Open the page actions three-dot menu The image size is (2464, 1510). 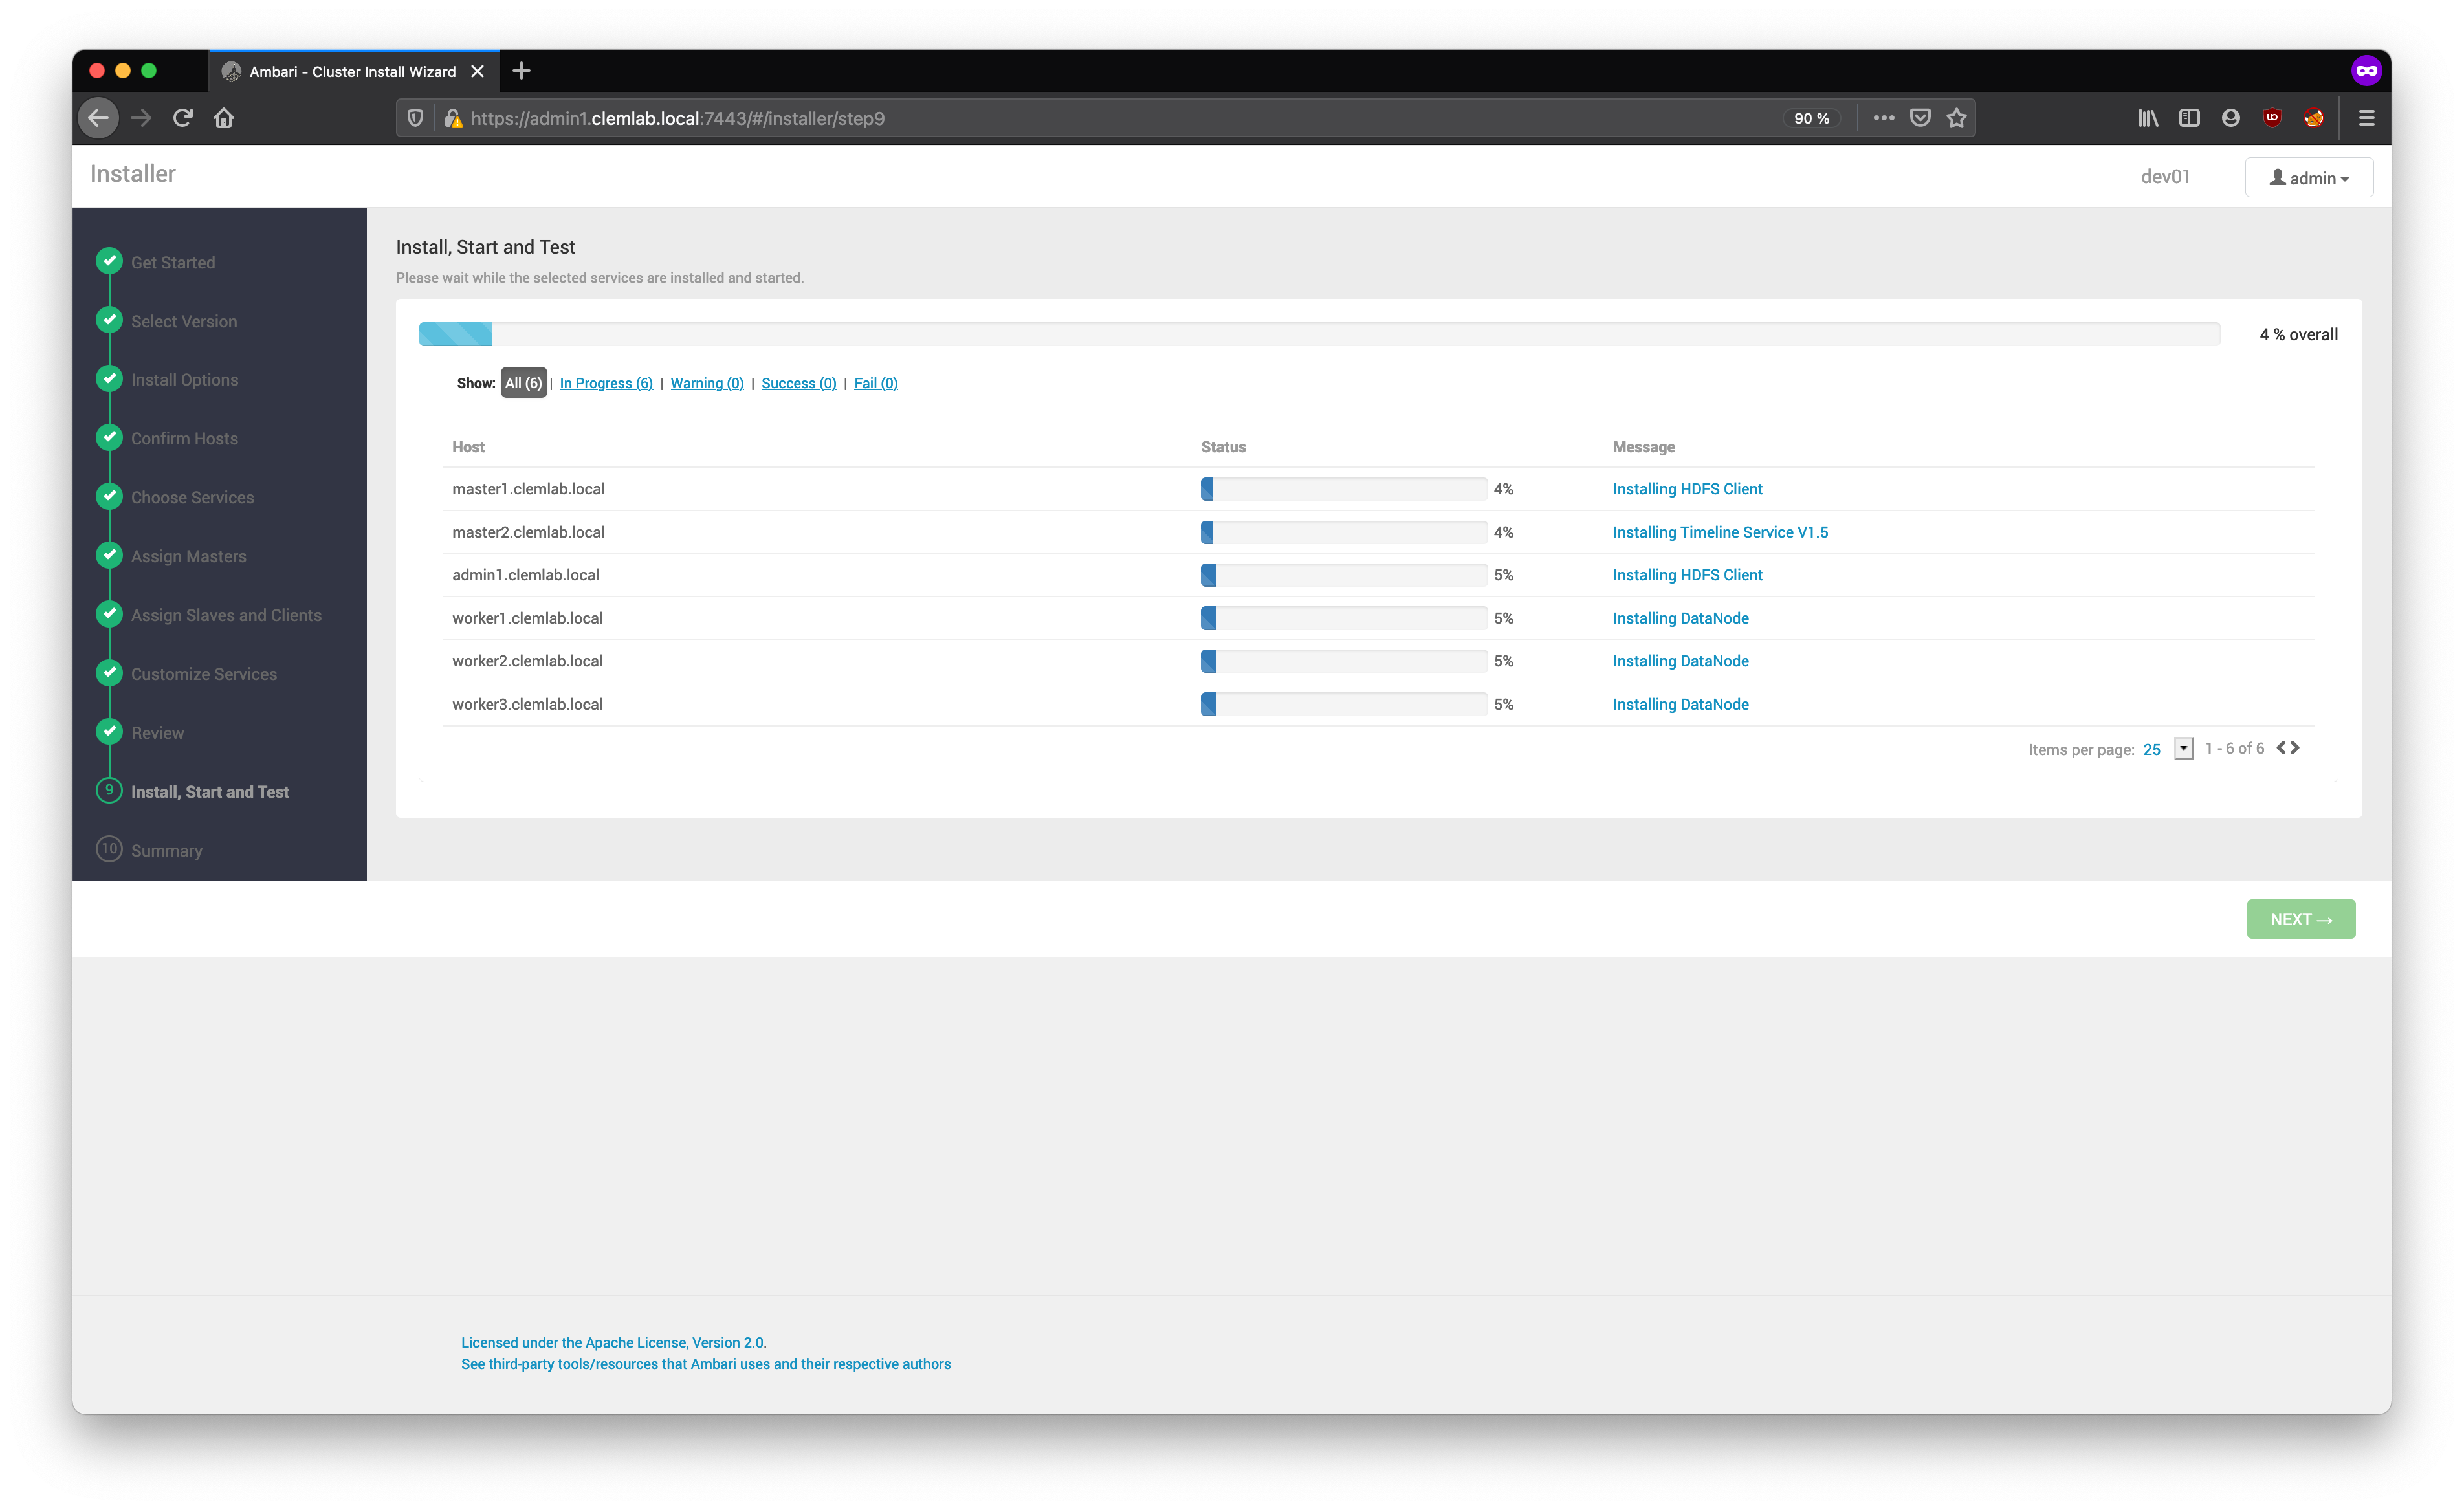click(1883, 118)
